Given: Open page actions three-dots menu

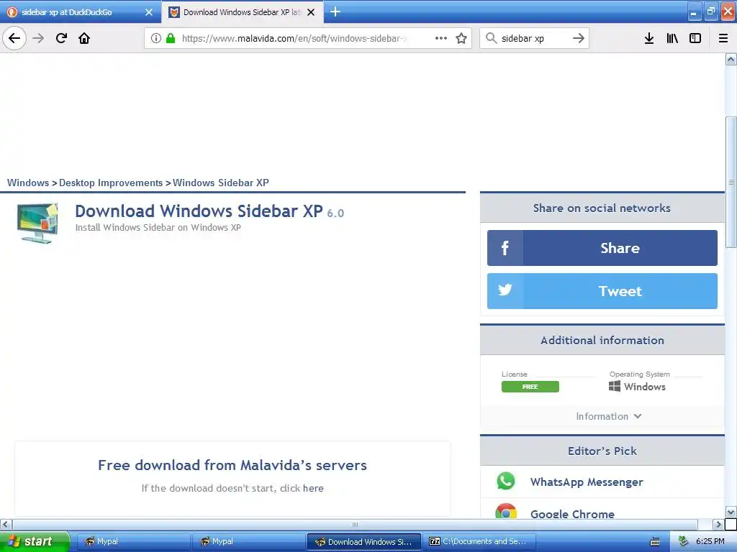Looking at the screenshot, I should [x=441, y=38].
